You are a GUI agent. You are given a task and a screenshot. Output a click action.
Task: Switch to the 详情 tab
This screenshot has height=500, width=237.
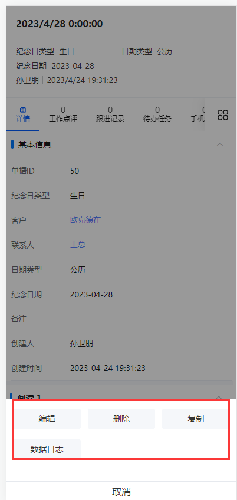(23, 115)
